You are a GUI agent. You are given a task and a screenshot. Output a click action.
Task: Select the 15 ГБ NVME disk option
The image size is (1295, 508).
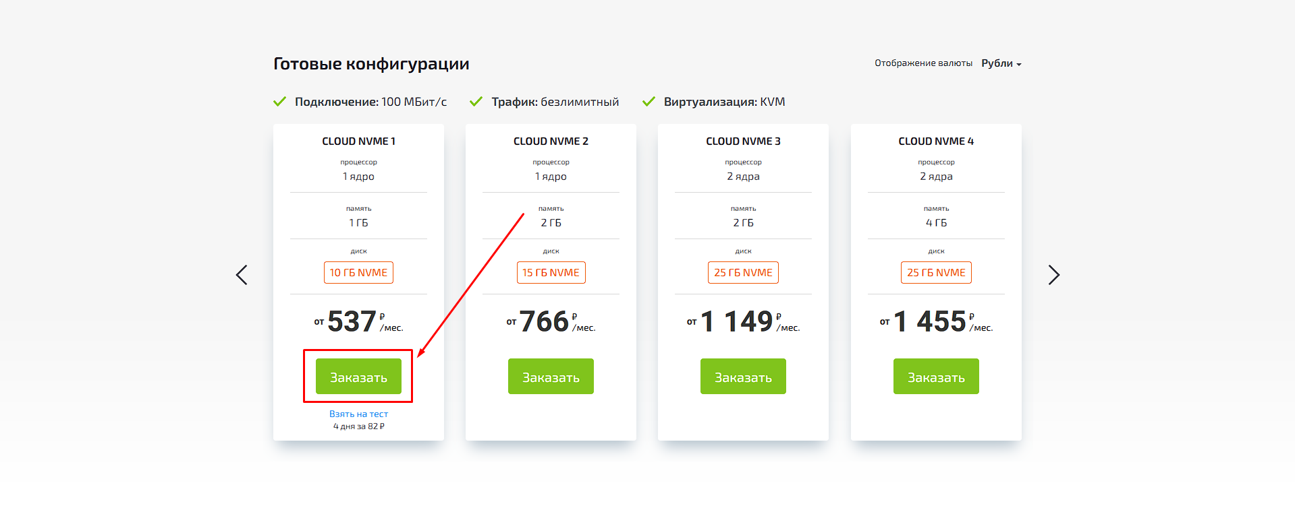tap(551, 273)
